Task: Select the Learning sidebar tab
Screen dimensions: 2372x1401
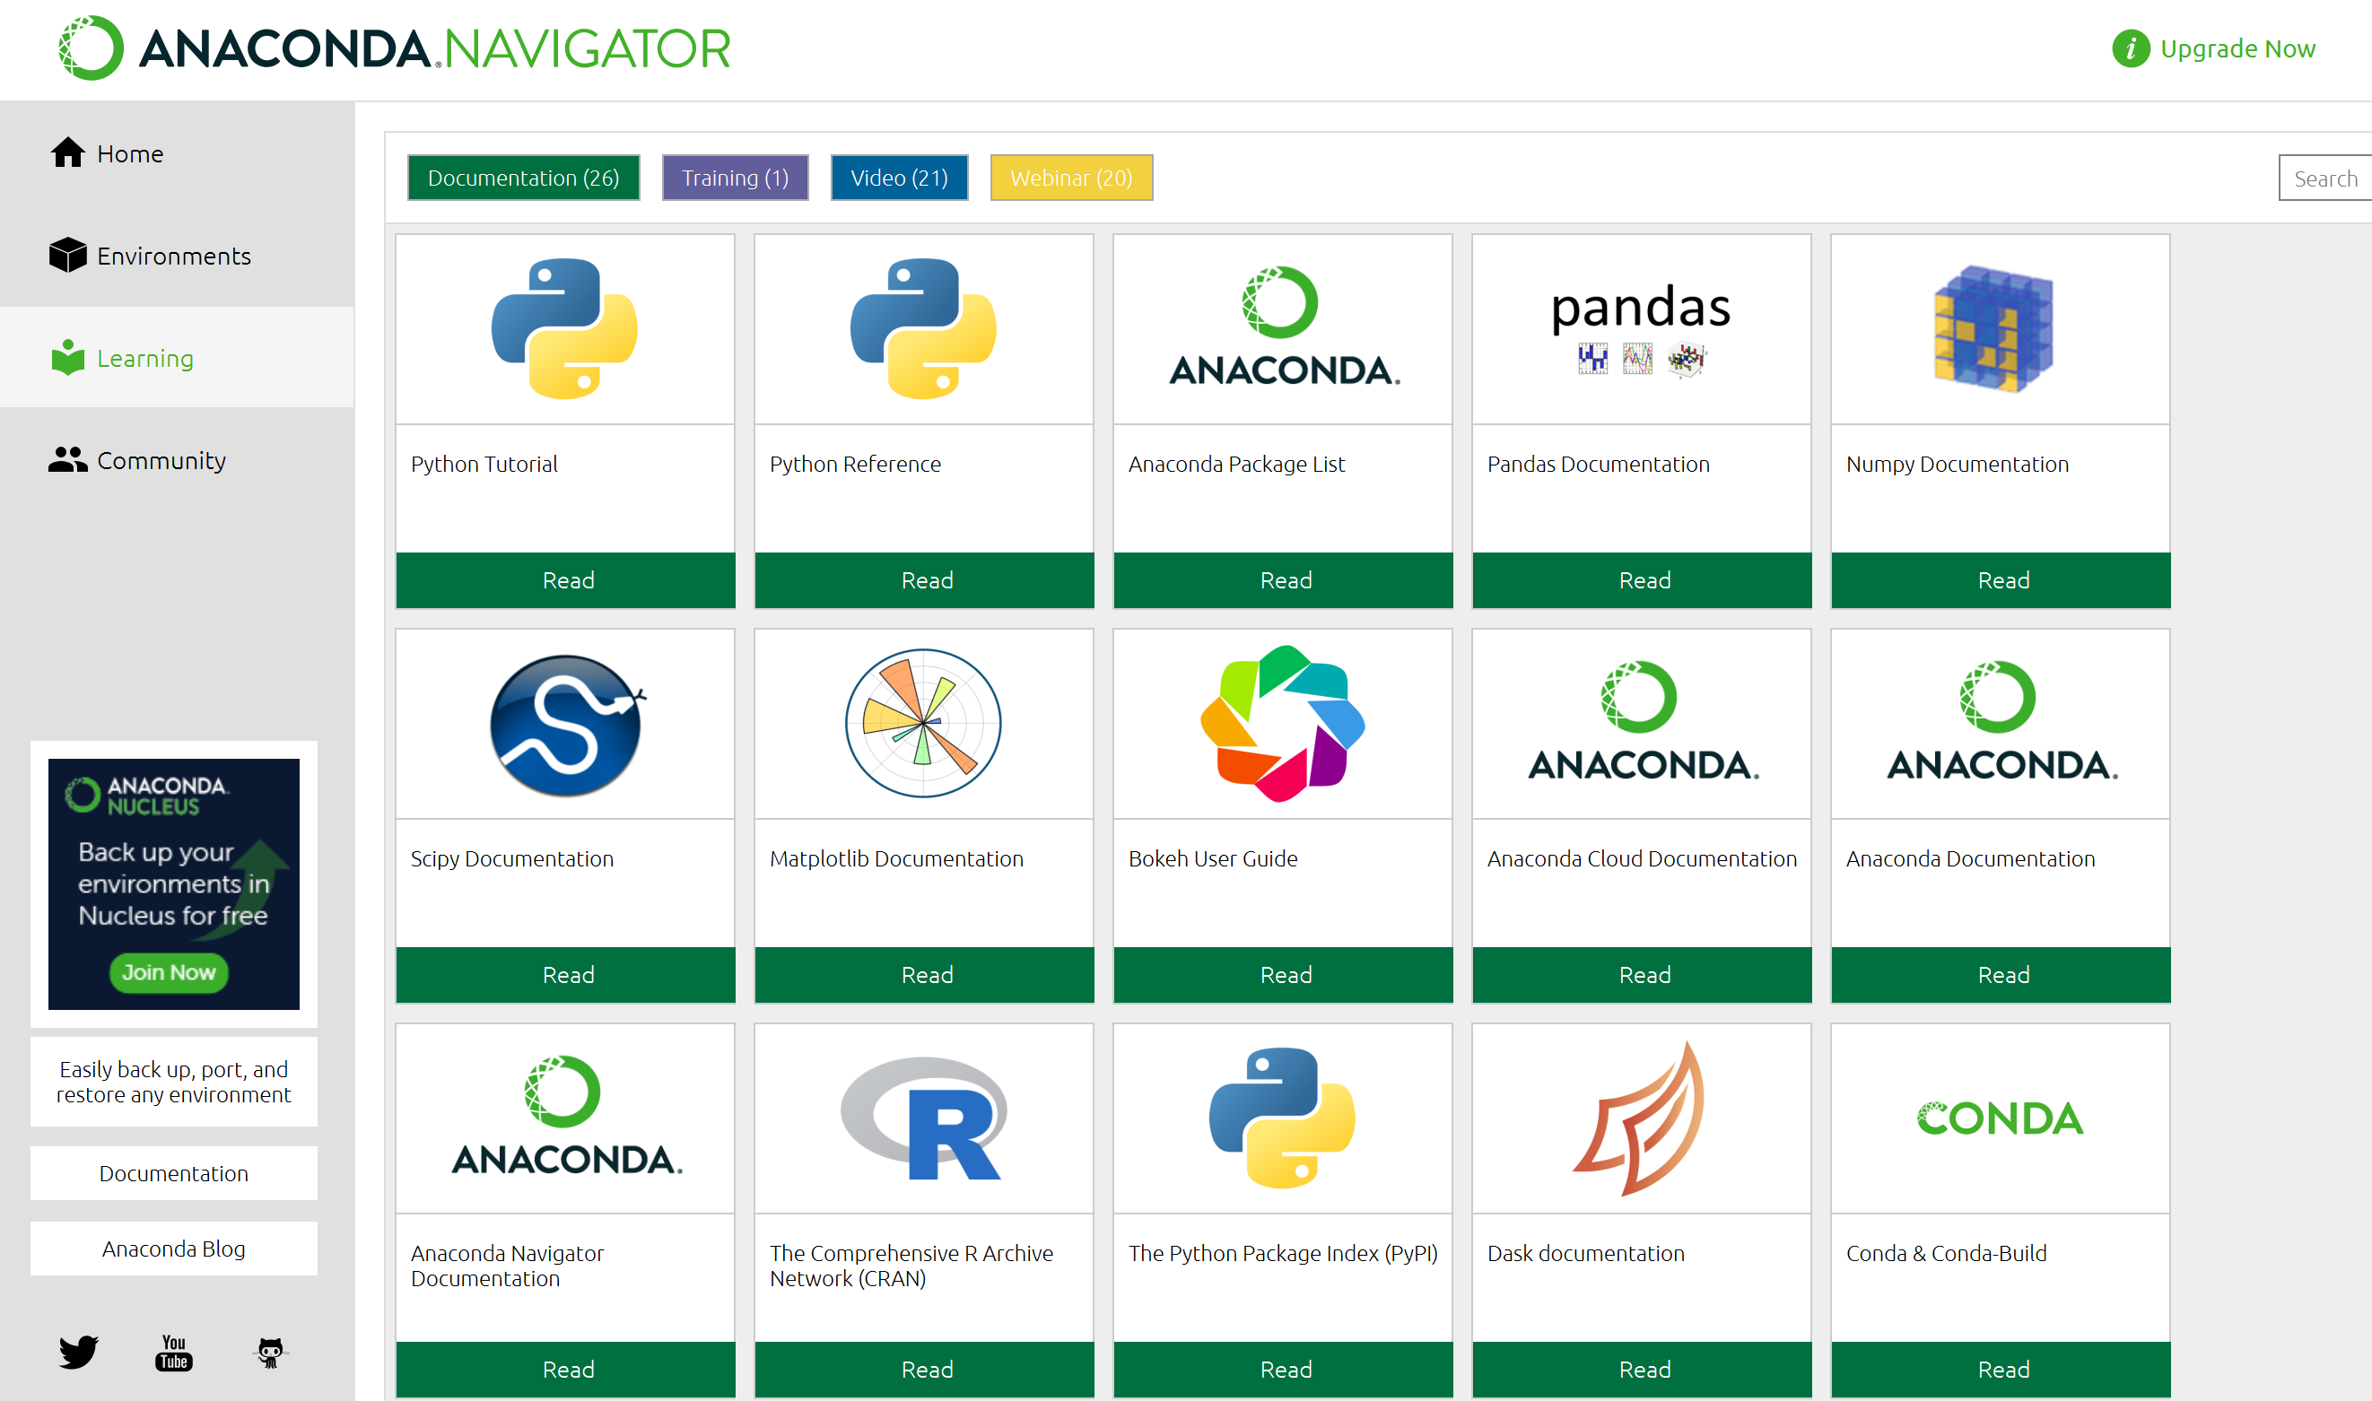Action: [x=144, y=358]
